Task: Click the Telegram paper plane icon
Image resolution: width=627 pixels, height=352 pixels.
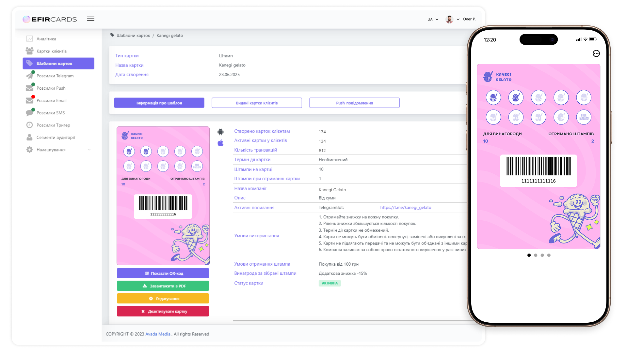Action: 29,76
